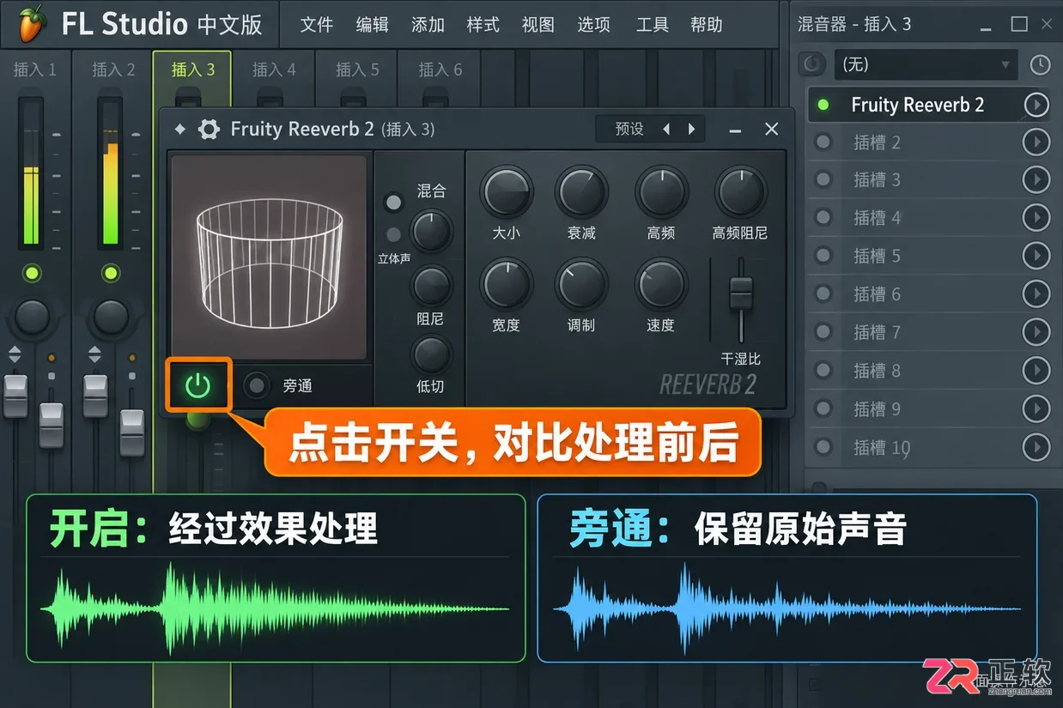The height and width of the screenshot is (708, 1063).
Task: Select the 插入 1 mixer track
Action: pyautogui.click(x=34, y=70)
